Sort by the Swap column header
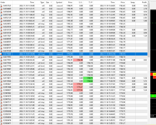 131,2
